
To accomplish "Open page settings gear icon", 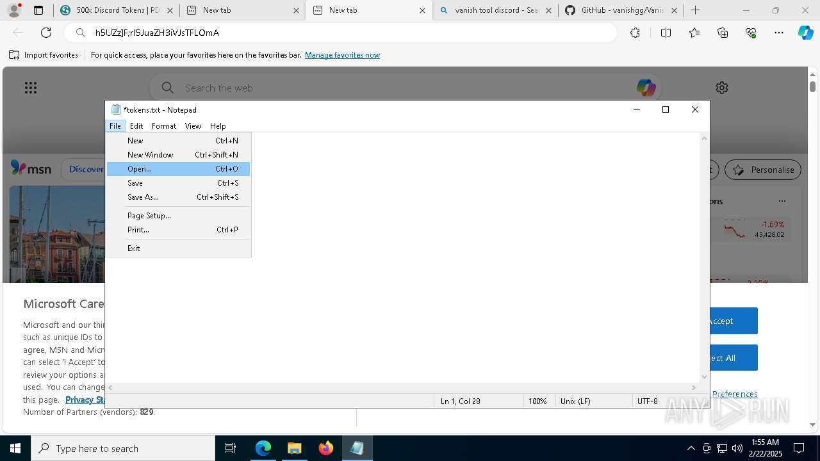I will tap(722, 88).
